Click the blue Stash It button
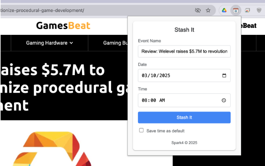265x166 pixels. click(184, 117)
